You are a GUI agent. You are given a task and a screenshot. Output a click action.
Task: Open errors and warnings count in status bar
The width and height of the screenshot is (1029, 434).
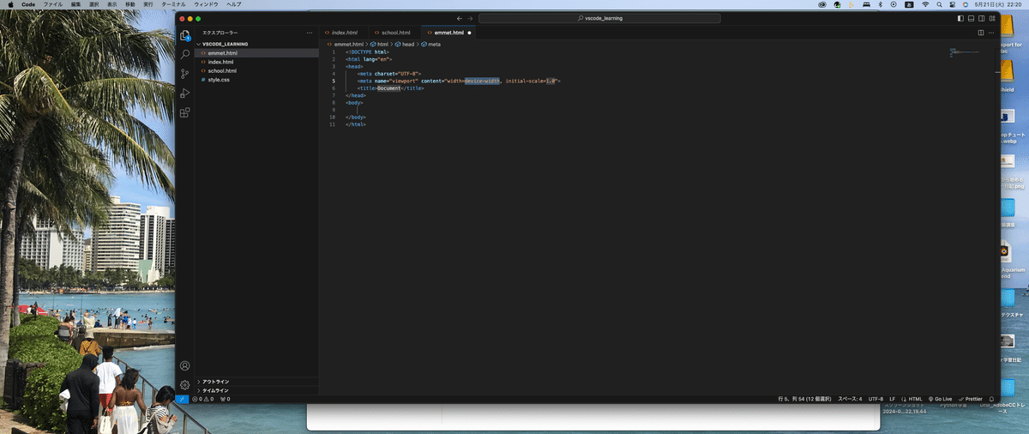(203, 399)
